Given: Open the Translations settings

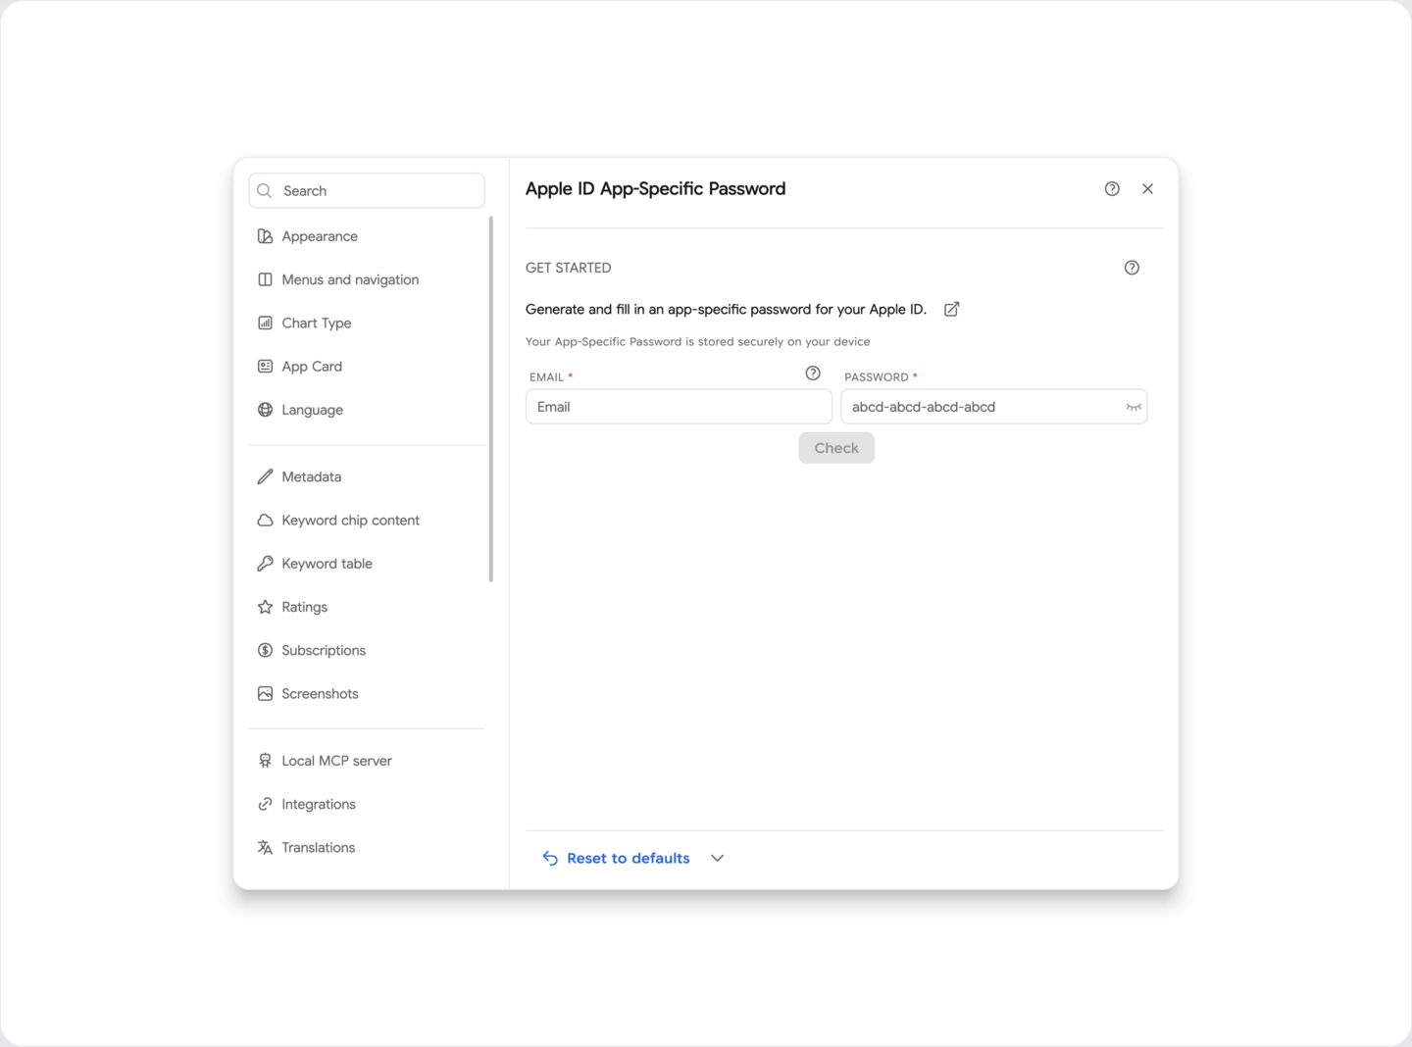Looking at the screenshot, I should [367, 847].
